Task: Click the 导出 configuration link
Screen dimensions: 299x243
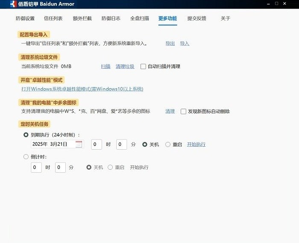Action: coord(170,43)
